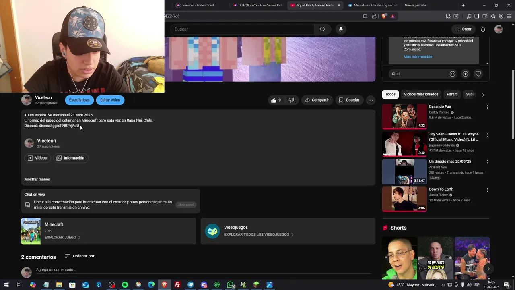Open the browser hamburger main menu

[509, 16]
